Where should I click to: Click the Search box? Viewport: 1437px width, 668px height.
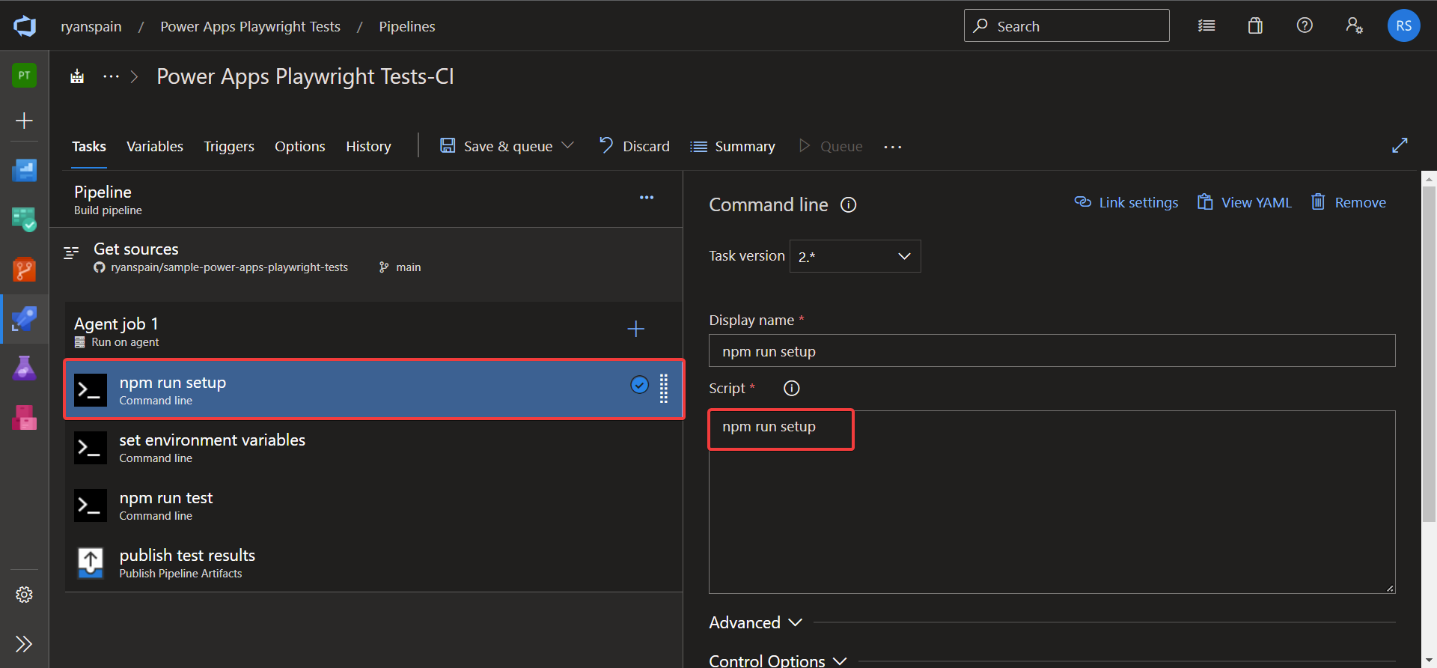pyautogui.click(x=1067, y=25)
